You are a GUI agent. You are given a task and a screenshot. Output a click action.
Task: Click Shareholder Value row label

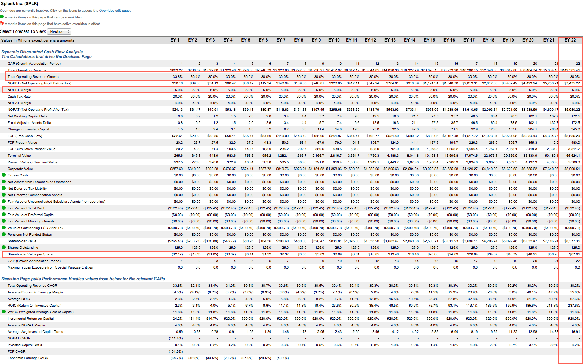coord(22,241)
